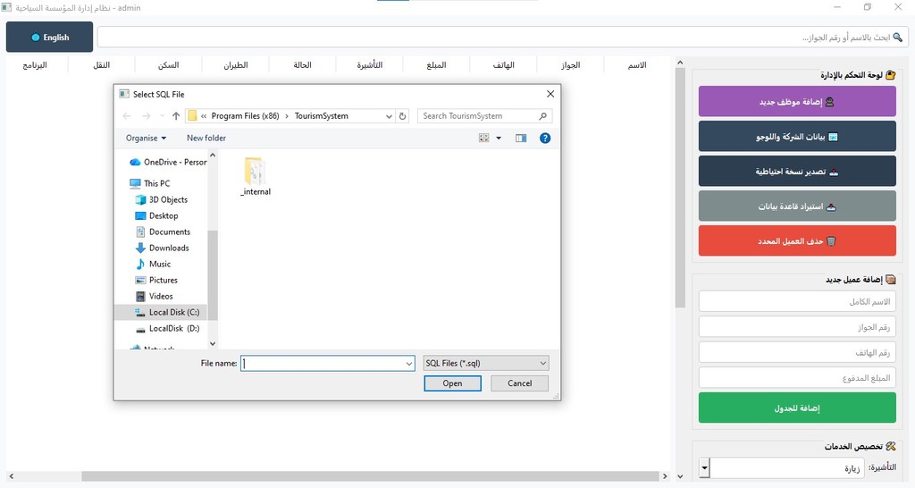
Task: Expand the SQL Files type dropdown
Action: click(x=542, y=363)
